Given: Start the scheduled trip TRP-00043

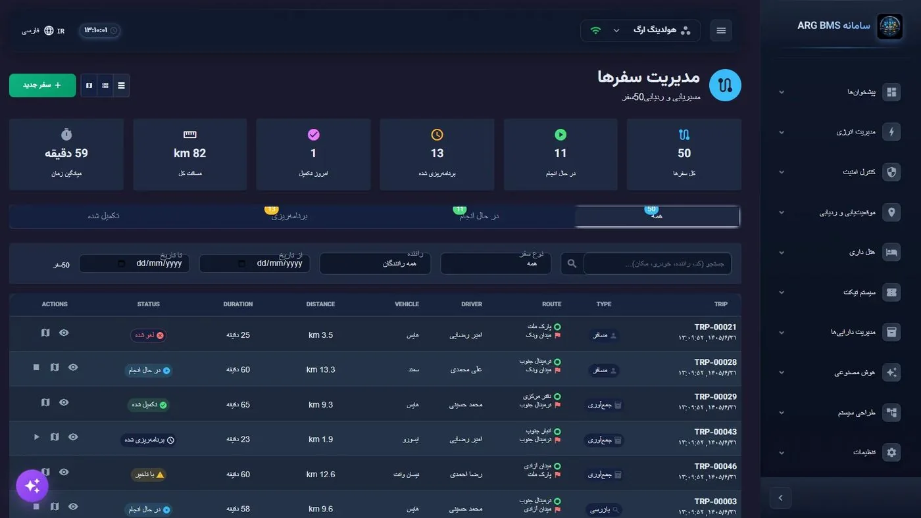Looking at the screenshot, I should pyautogui.click(x=36, y=437).
